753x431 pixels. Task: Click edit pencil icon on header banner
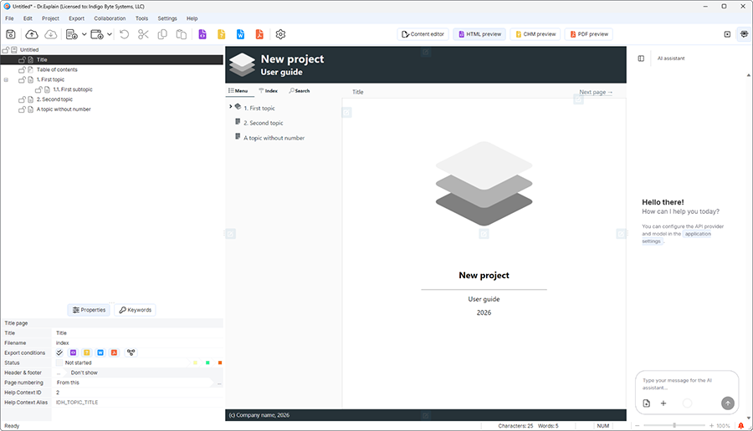point(426,52)
